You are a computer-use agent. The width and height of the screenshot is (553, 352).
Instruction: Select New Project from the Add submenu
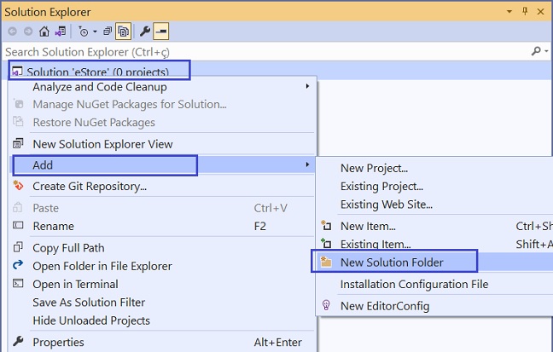[374, 168]
